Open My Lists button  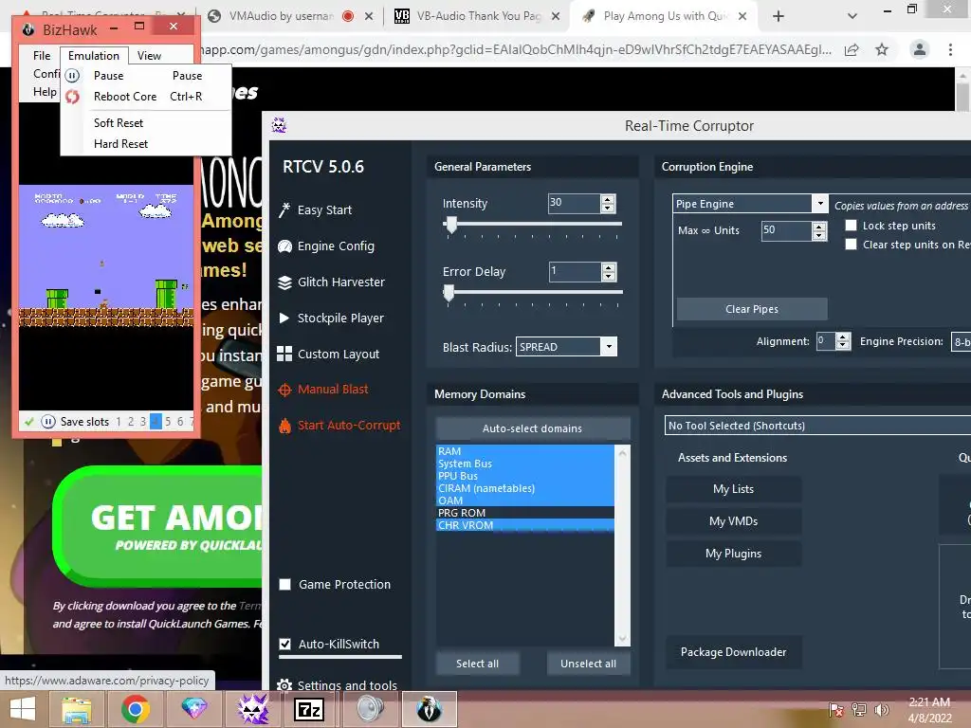(733, 489)
